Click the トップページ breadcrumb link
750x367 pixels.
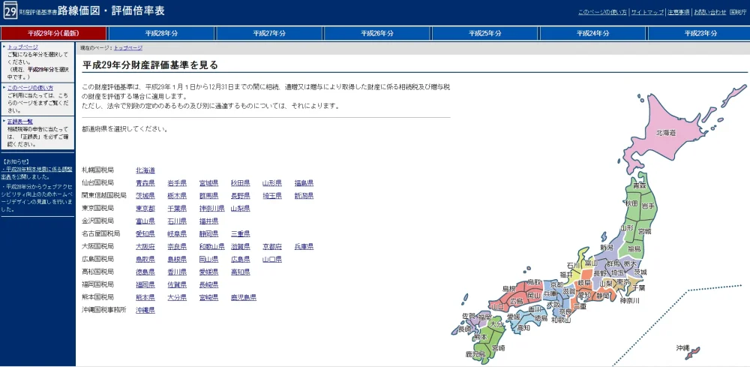pyautogui.click(x=128, y=48)
